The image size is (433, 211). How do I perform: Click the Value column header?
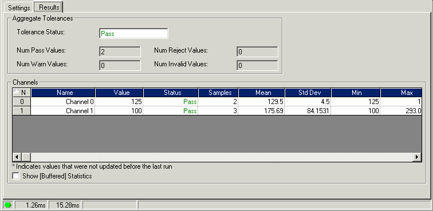pyautogui.click(x=119, y=93)
